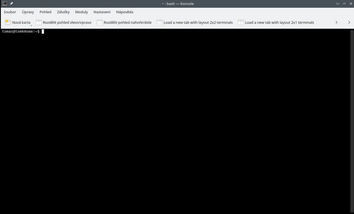Click Load a new tab with layout 2x1 terminals

pyautogui.click(x=280, y=22)
